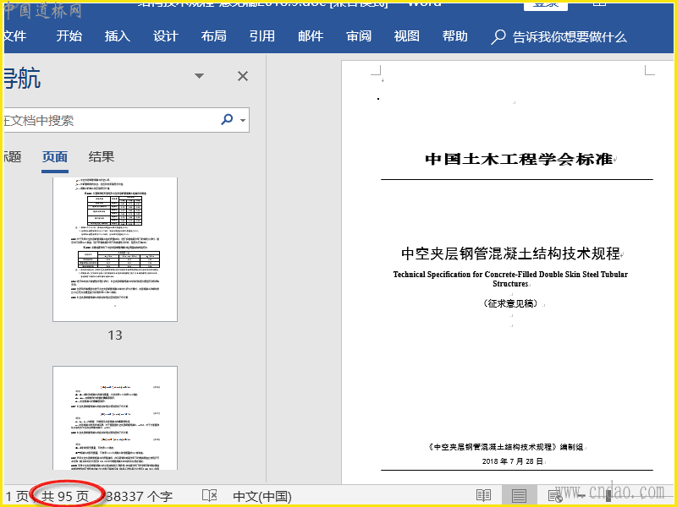Switch to Web Layout view icon
The image size is (677, 507).
pyautogui.click(x=555, y=496)
